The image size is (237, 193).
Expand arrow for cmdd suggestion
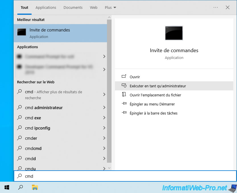(104, 158)
